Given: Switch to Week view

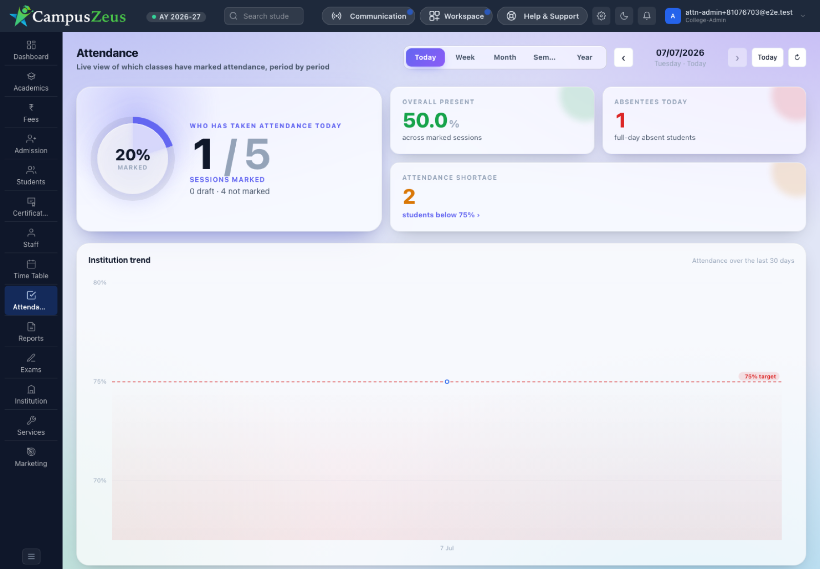Looking at the screenshot, I should click(x=465, y=57).
